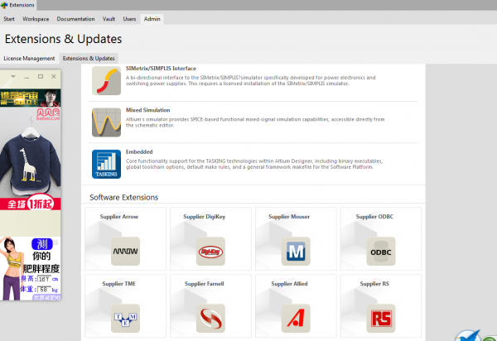497x341 pixels.
Task: Click the Supplier RS label
Action: [x=374, y=284]
